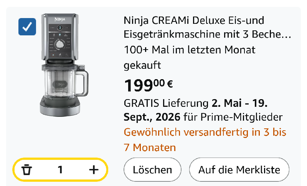Click the 100+ Mal im letzten Monat text
Viewport: 307px width, 186px height.
click(190, 50)
